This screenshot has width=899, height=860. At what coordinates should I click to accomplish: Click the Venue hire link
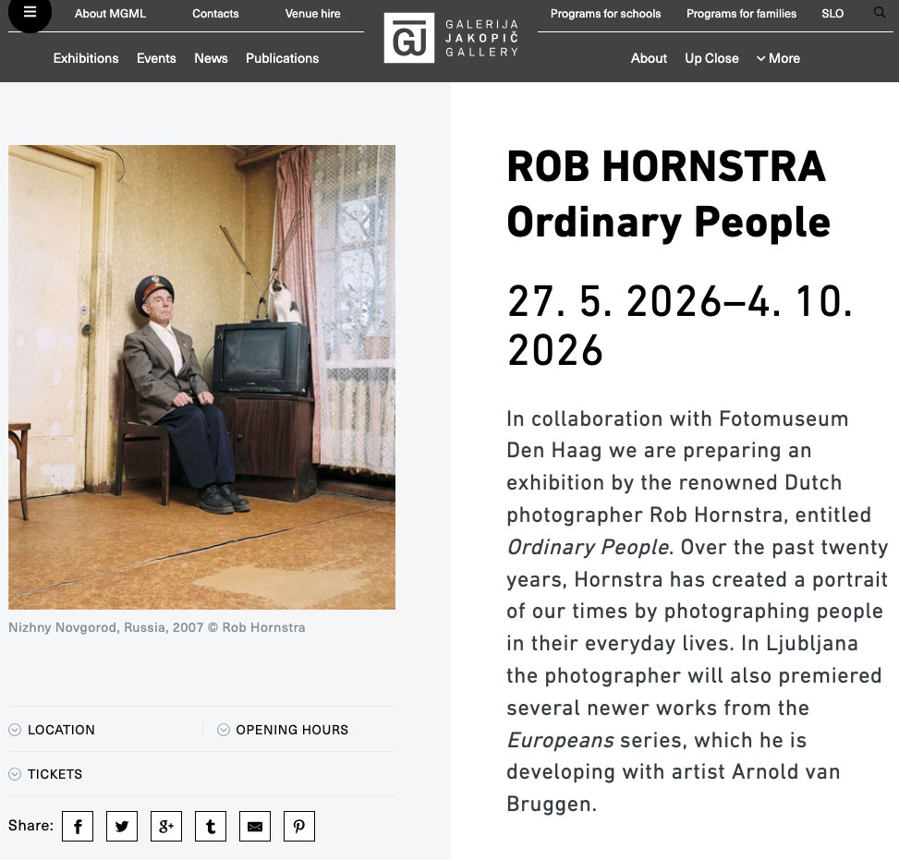tap(312, 14)
